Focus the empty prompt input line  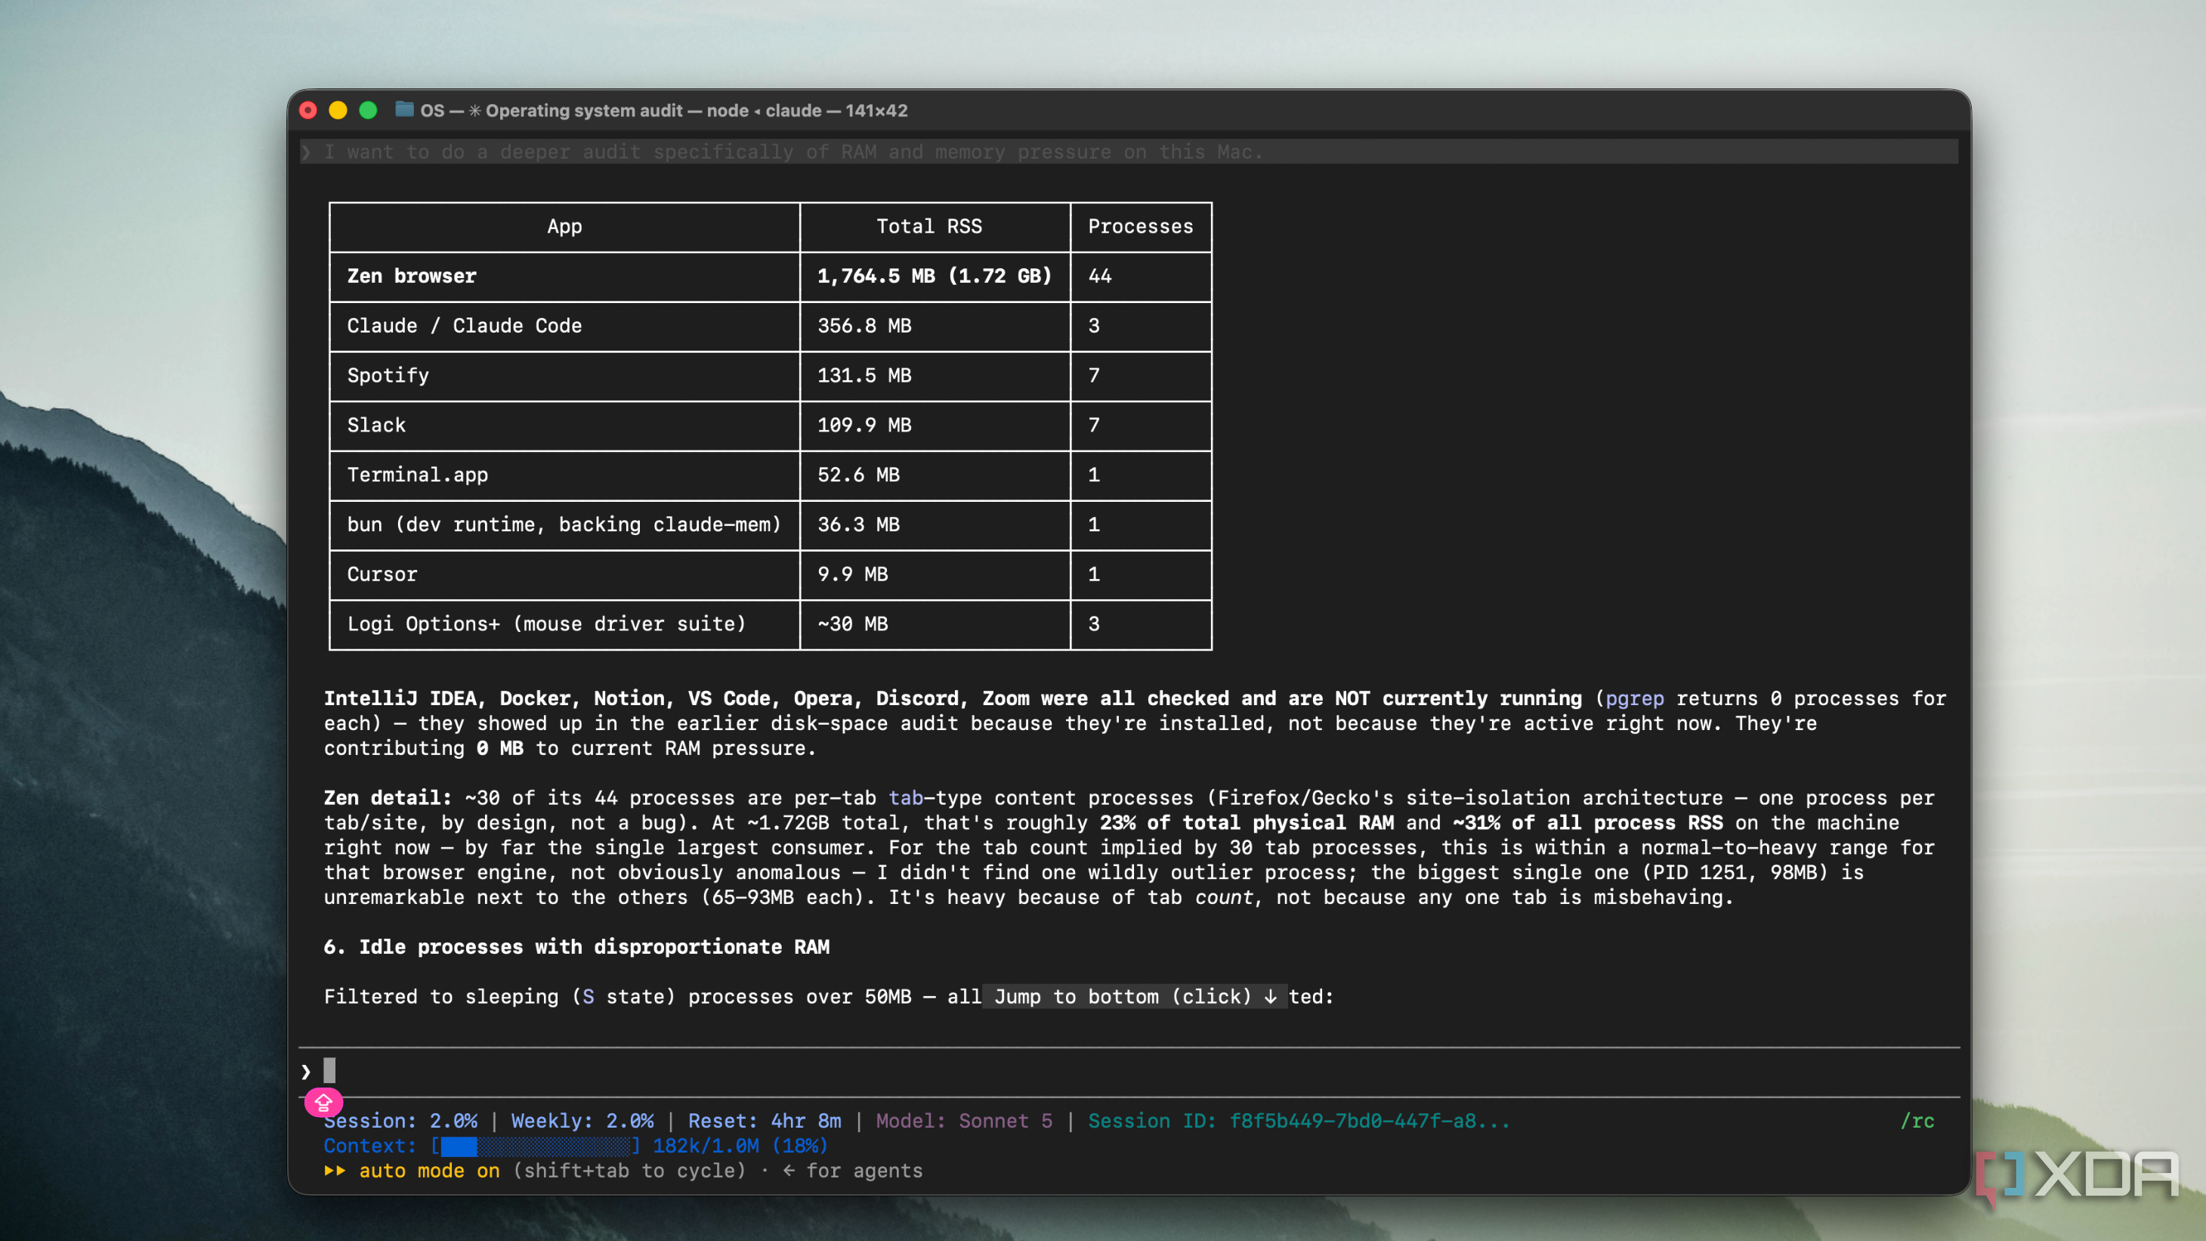point(1129,1070)
